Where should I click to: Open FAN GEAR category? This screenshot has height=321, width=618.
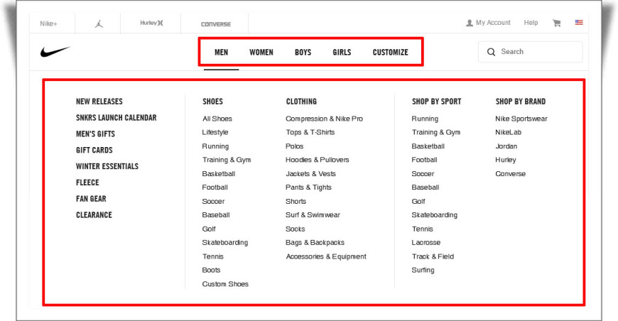pos(91,199)
